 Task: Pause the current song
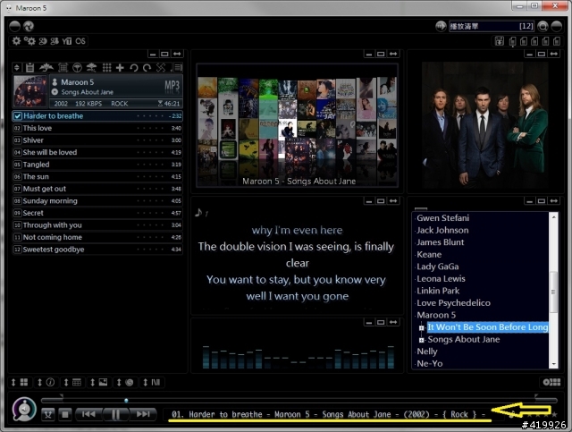click(115, 414)
